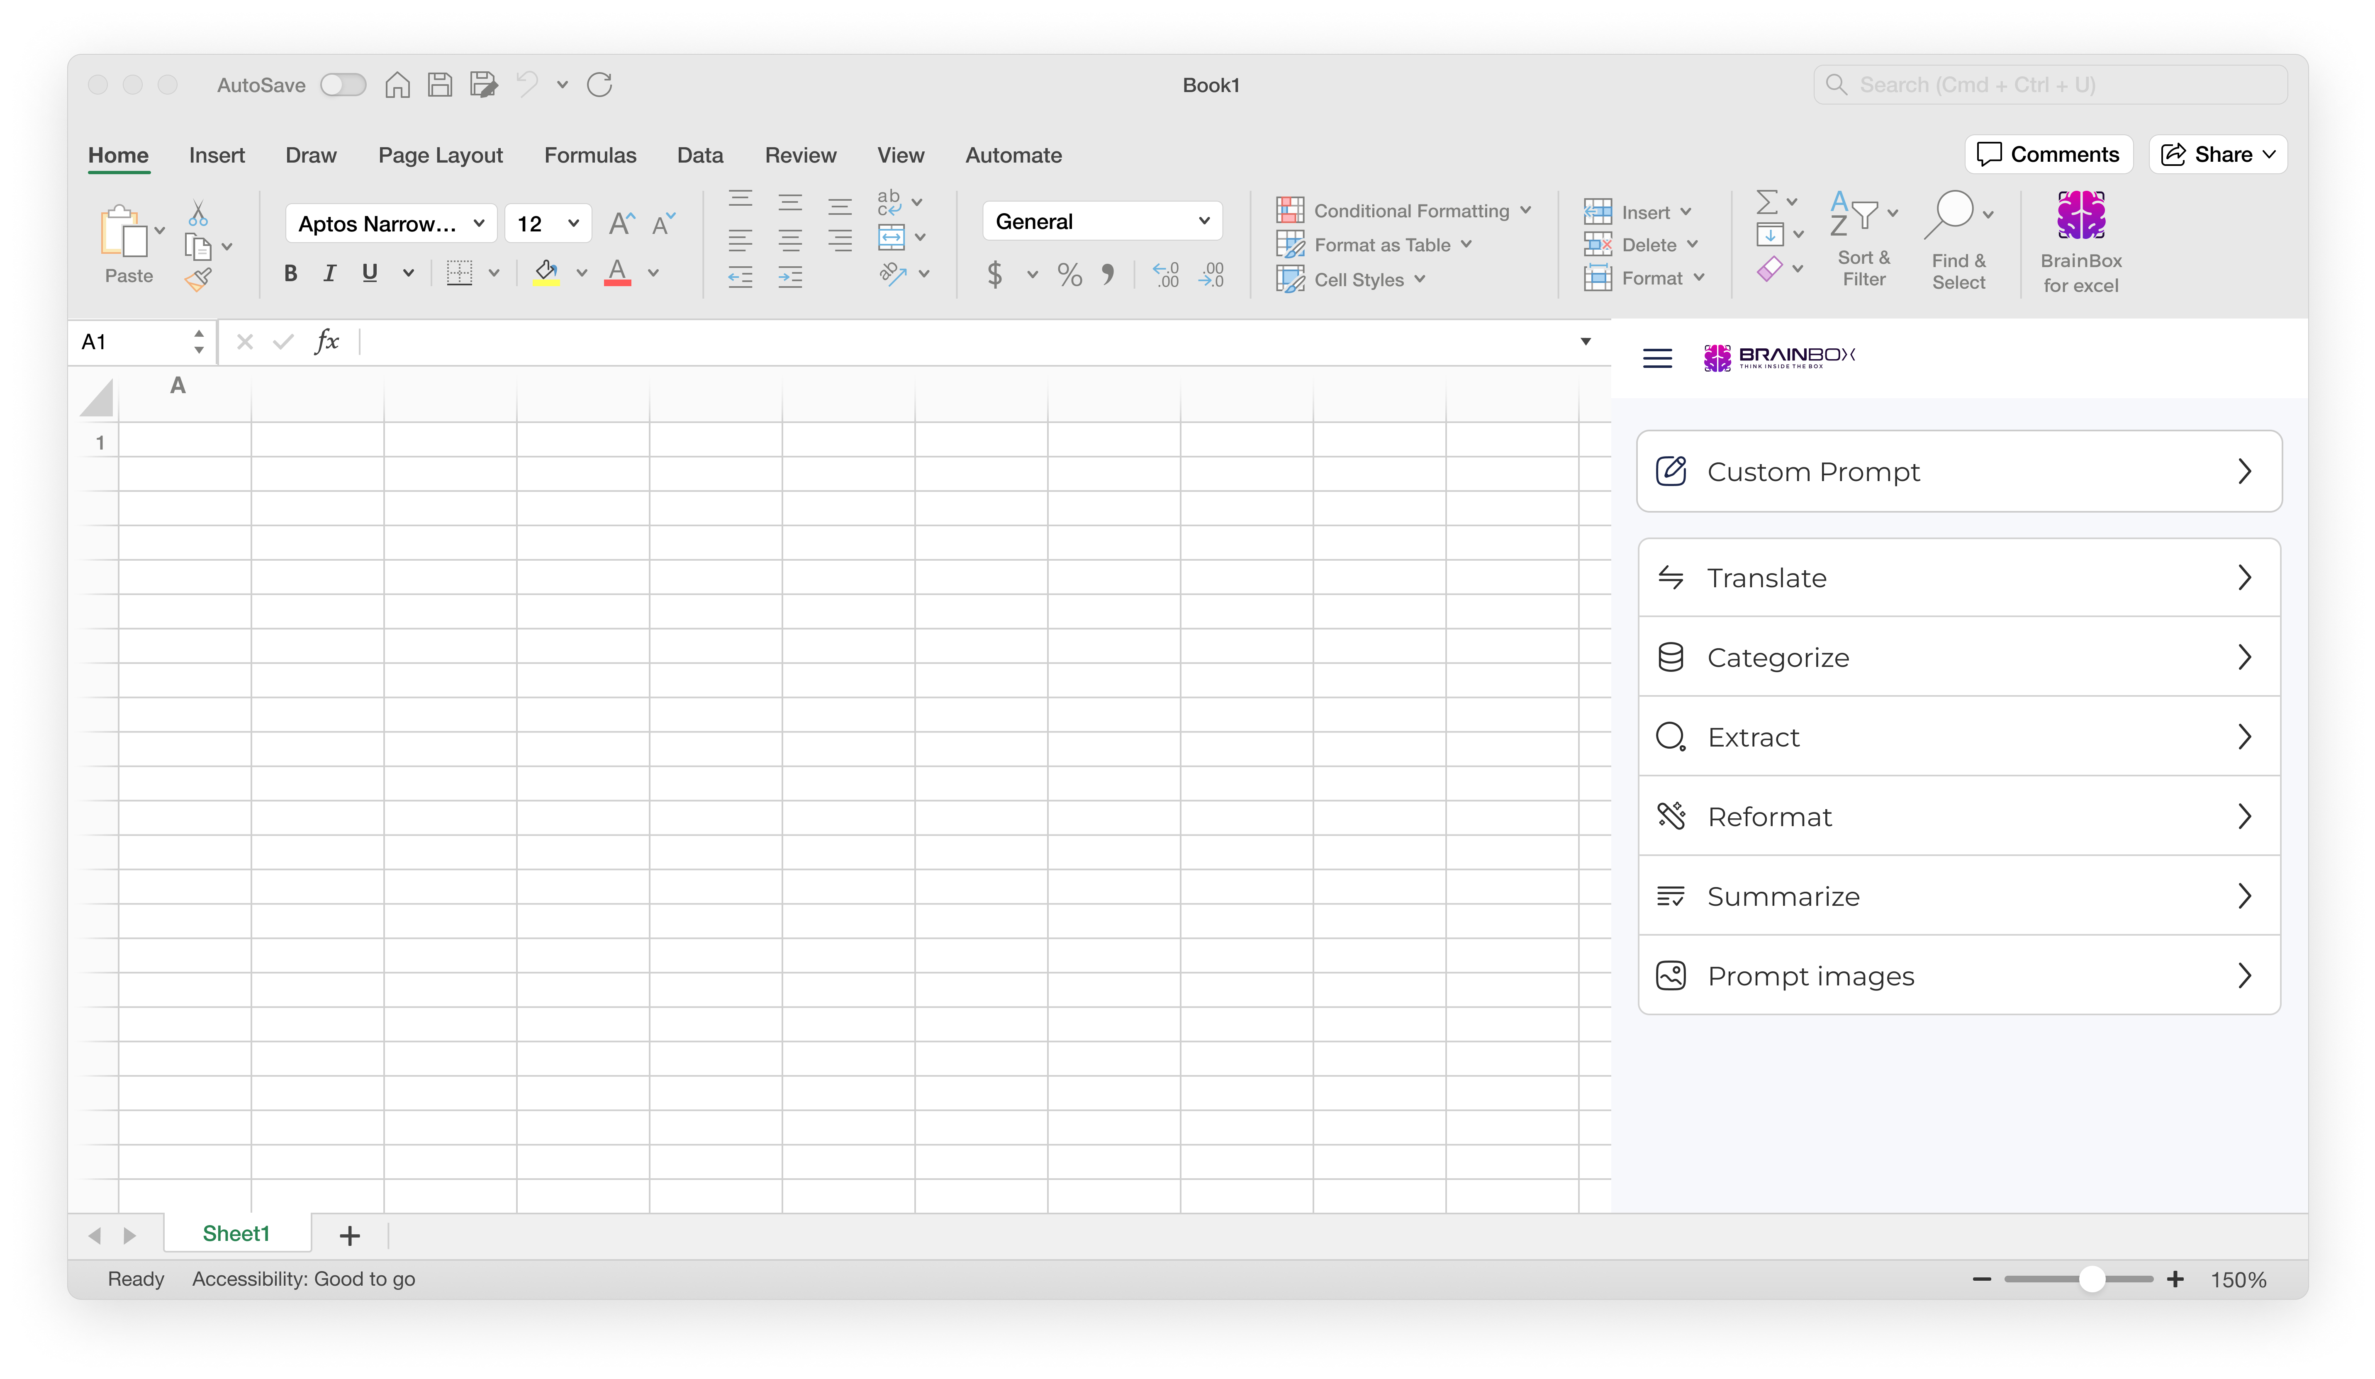The height and width of the screenshot is (1379, 2375).
Task: Click Merge and Center icon
Action: point(891,236)
